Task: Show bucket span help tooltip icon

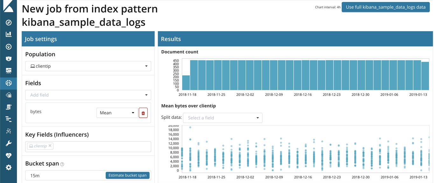Action: [x=62, y=164]
